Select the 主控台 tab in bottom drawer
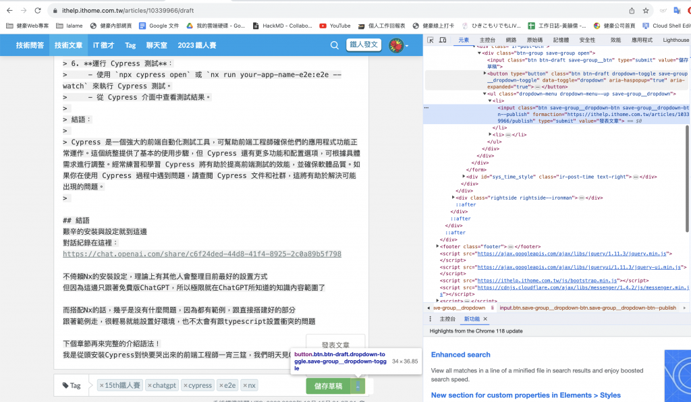This screenshot has height=402, width=691. tap(447, 319)
